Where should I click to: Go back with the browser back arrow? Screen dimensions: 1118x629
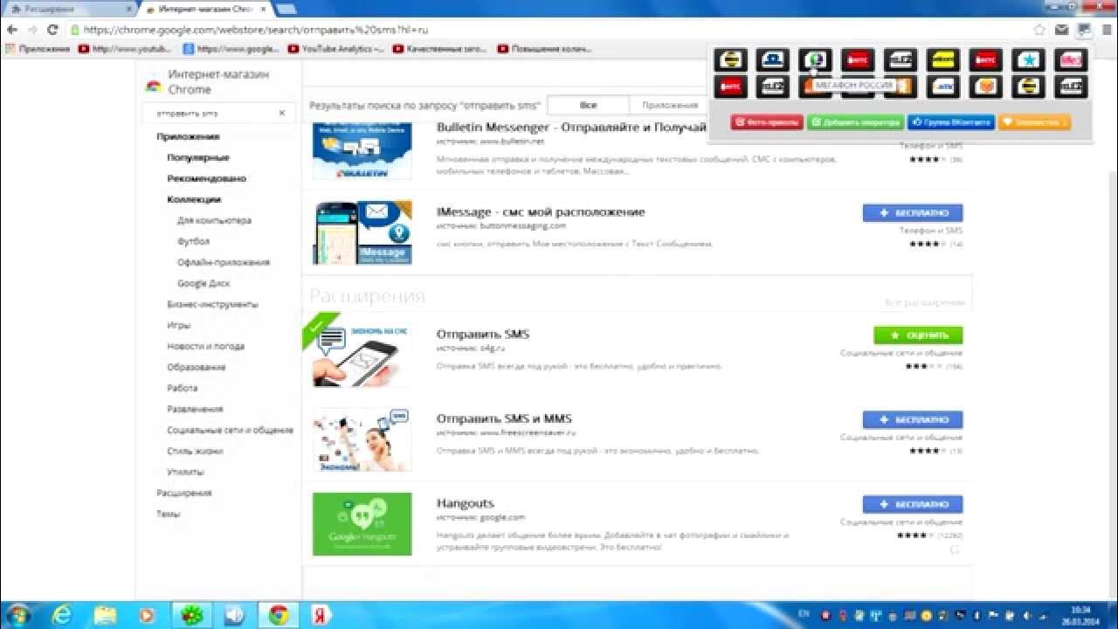[x=12, y=30]
